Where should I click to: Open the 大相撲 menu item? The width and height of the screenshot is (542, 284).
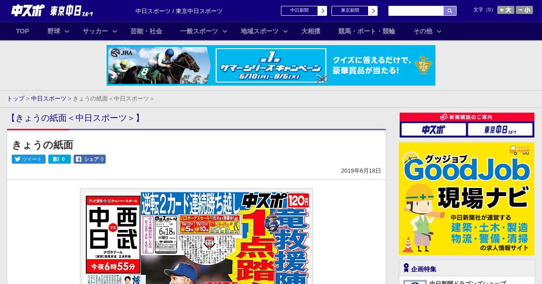311,31
